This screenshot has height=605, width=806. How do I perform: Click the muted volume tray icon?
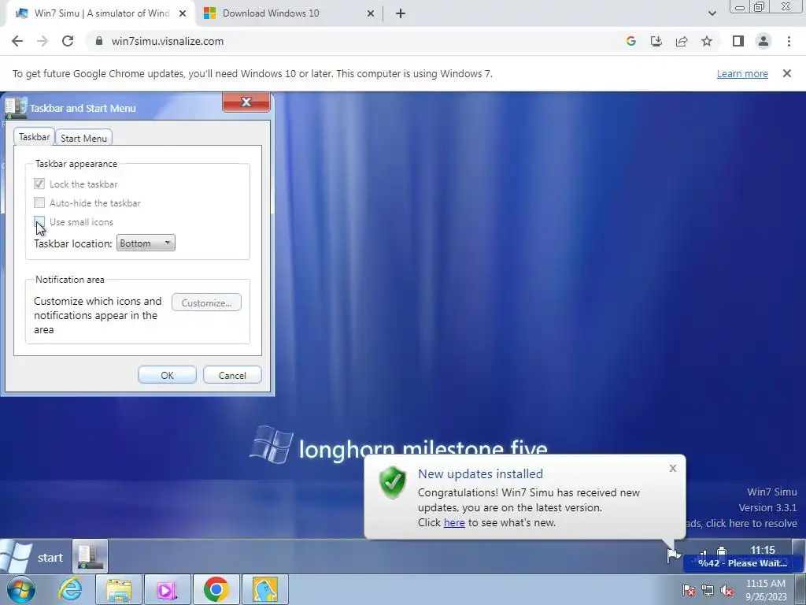pyautogui.click(x=727, y=590)
